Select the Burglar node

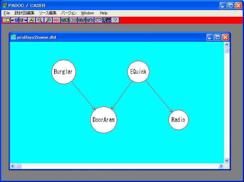click(x=63, y=72)
